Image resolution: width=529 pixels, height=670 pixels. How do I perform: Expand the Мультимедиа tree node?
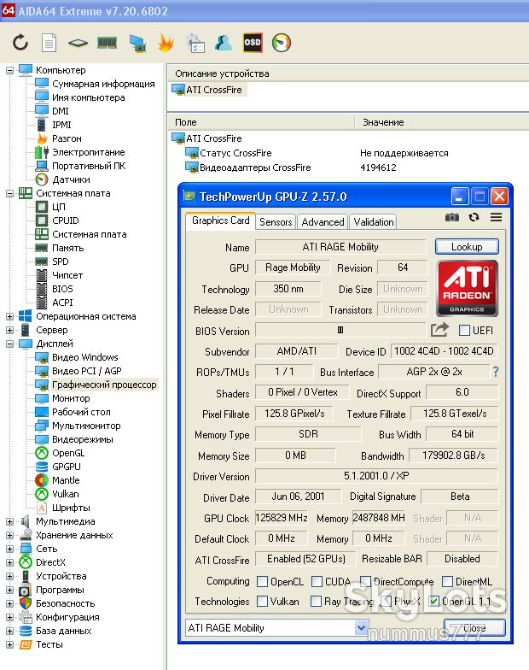[x=10, y=521]
